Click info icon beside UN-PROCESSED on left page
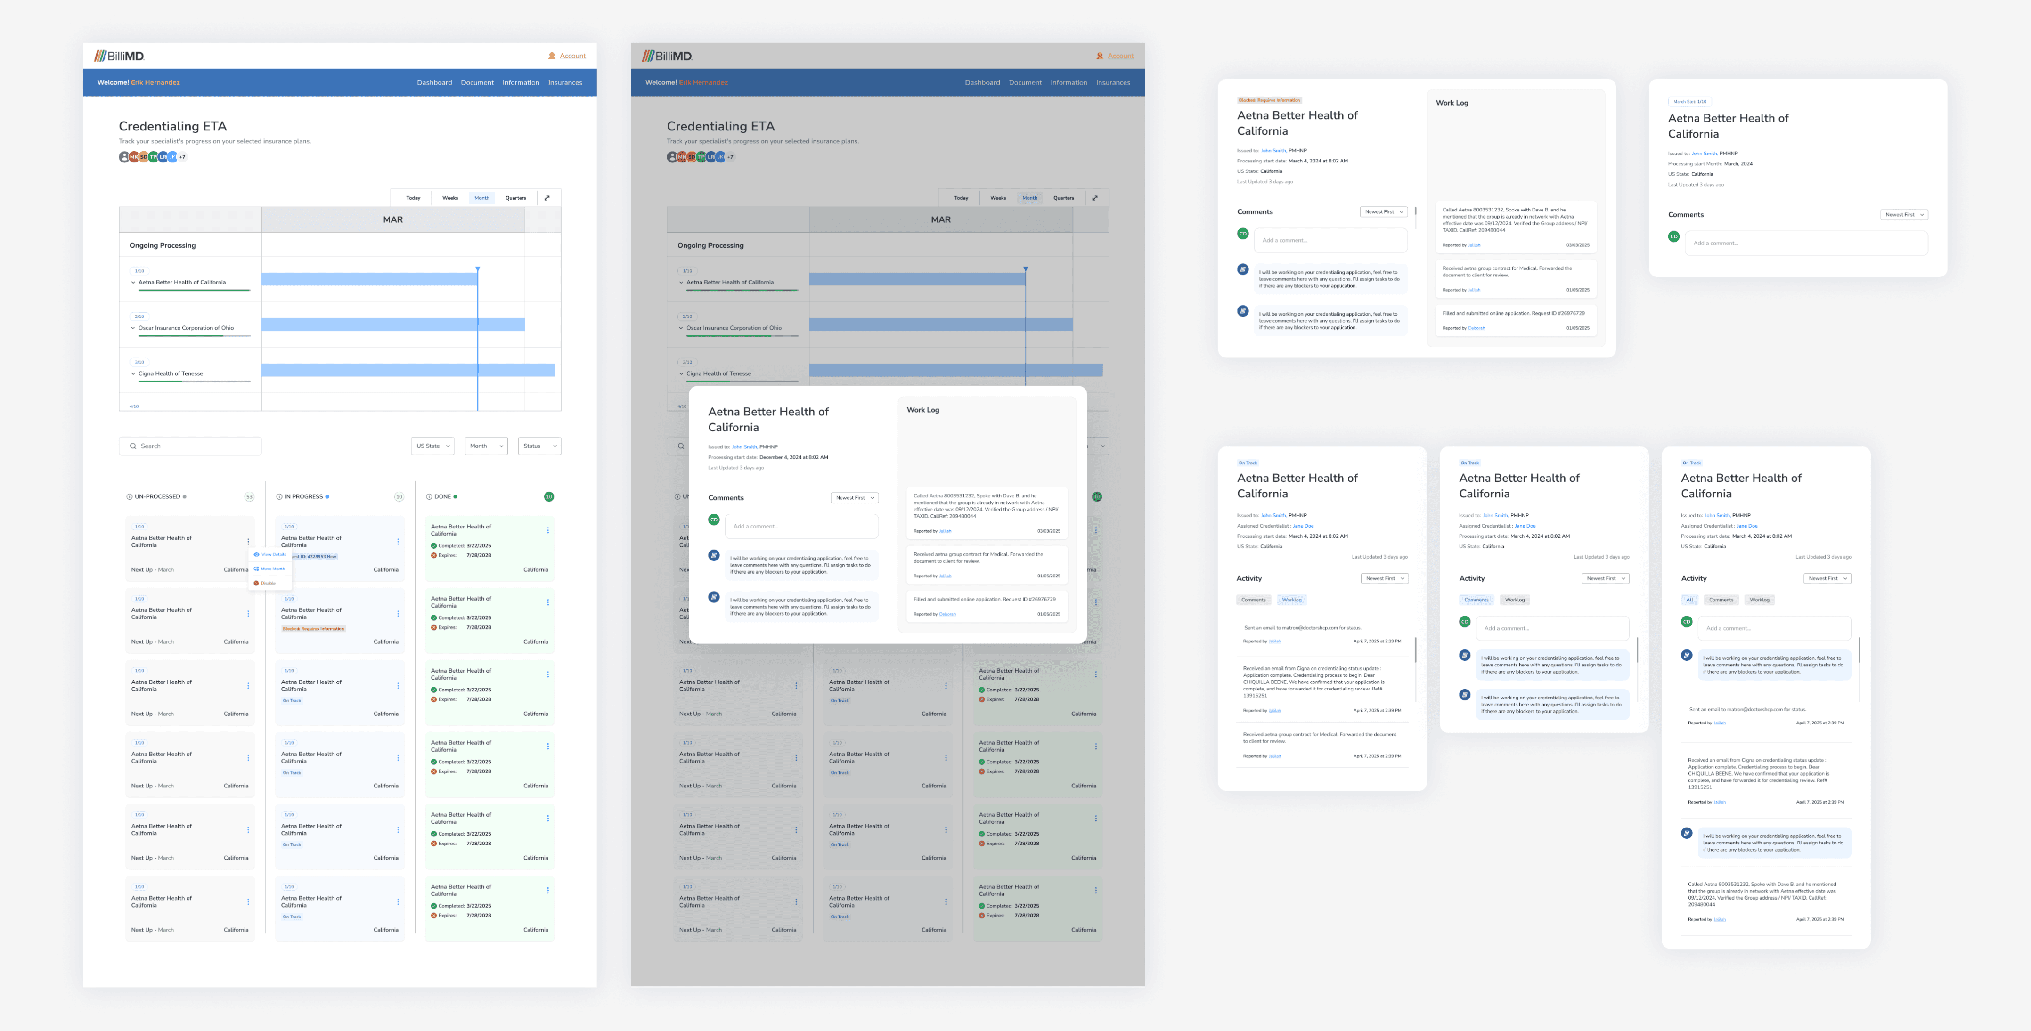 (129, 496)
